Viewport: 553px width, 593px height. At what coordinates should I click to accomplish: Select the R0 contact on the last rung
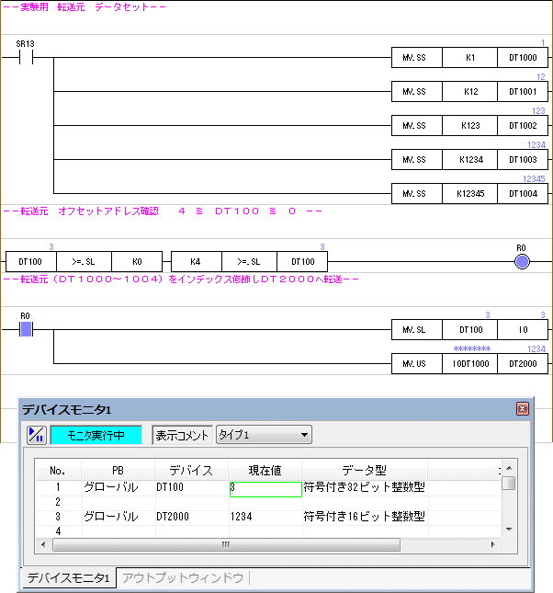pos(26,329)
